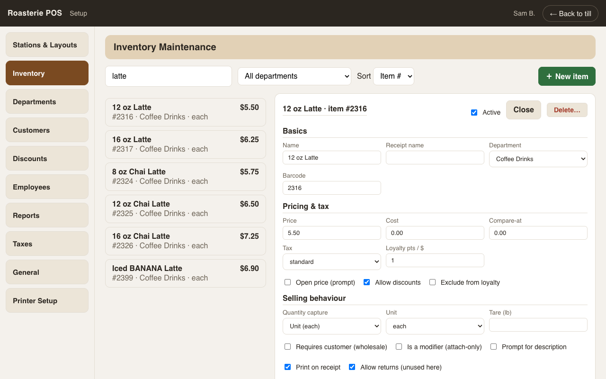Image resolution: width=606 pixels, height=379 pixels.
Task: Click the Cost field
Action: point(435,233)
